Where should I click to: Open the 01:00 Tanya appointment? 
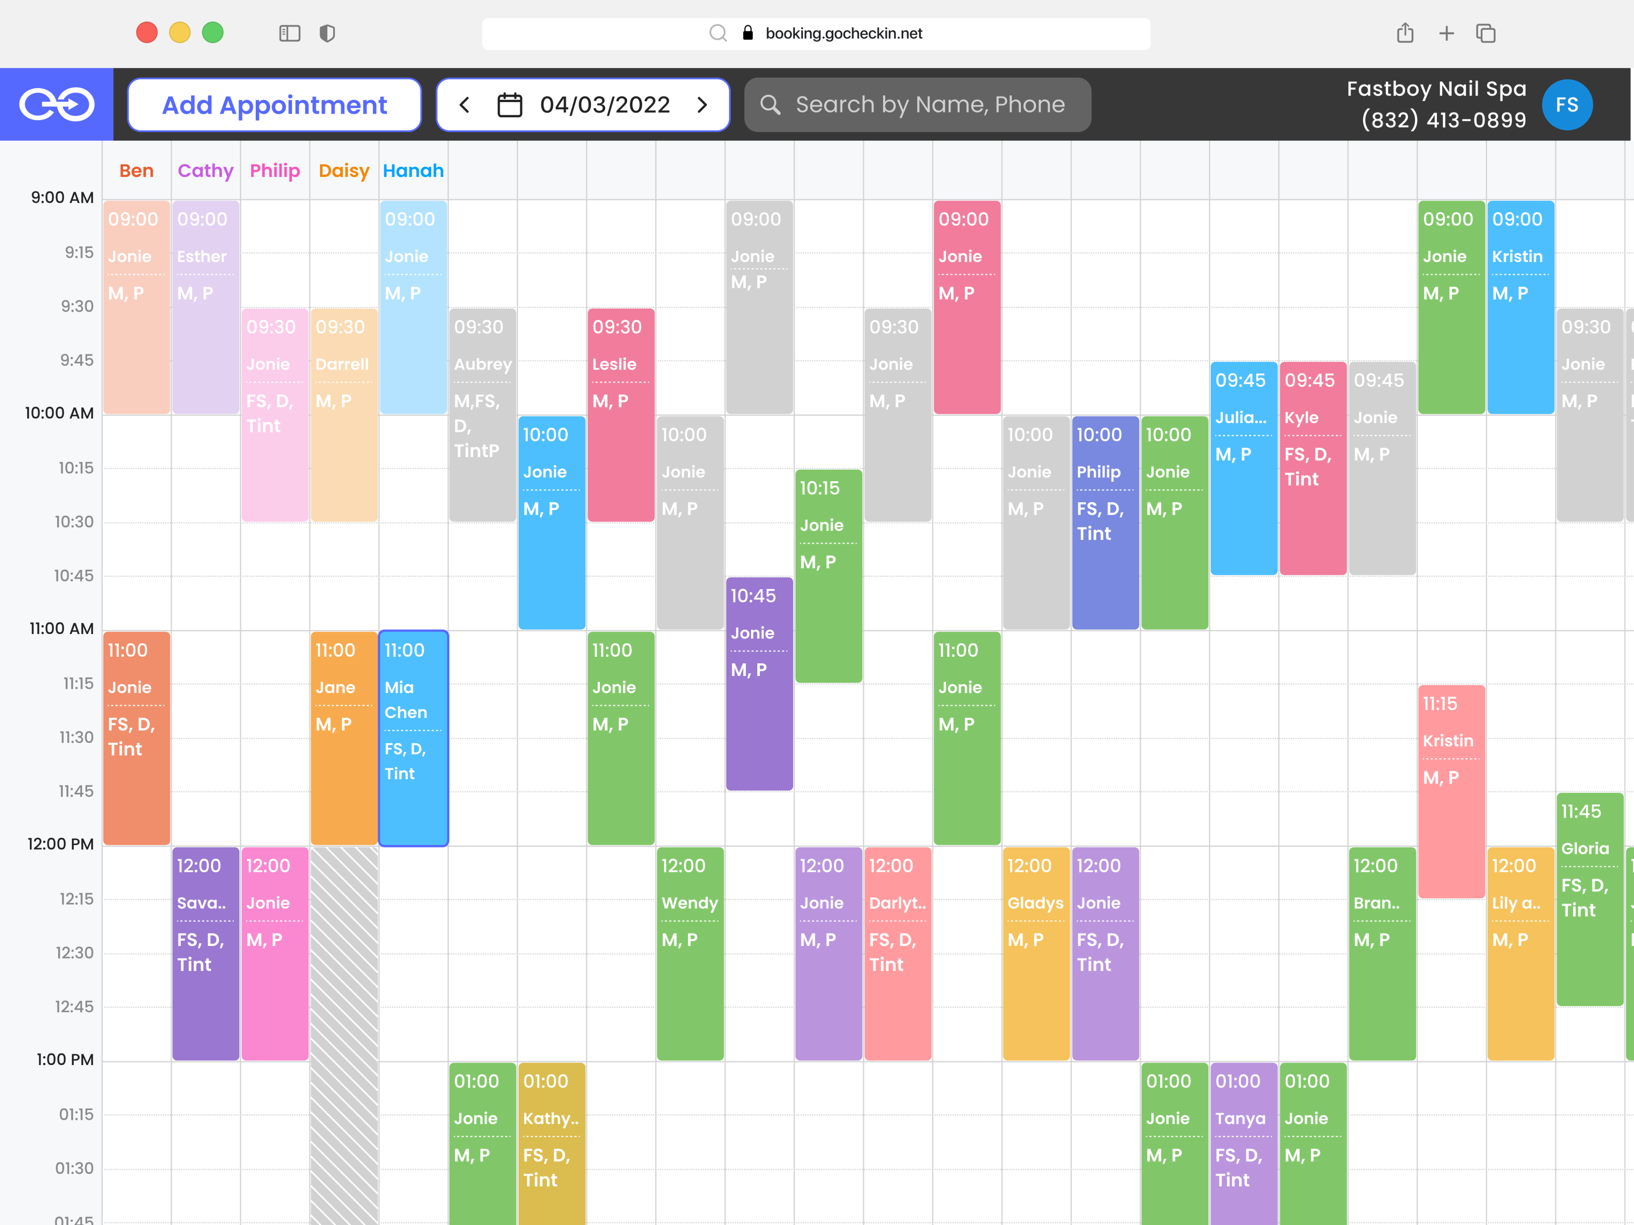1244,1144
